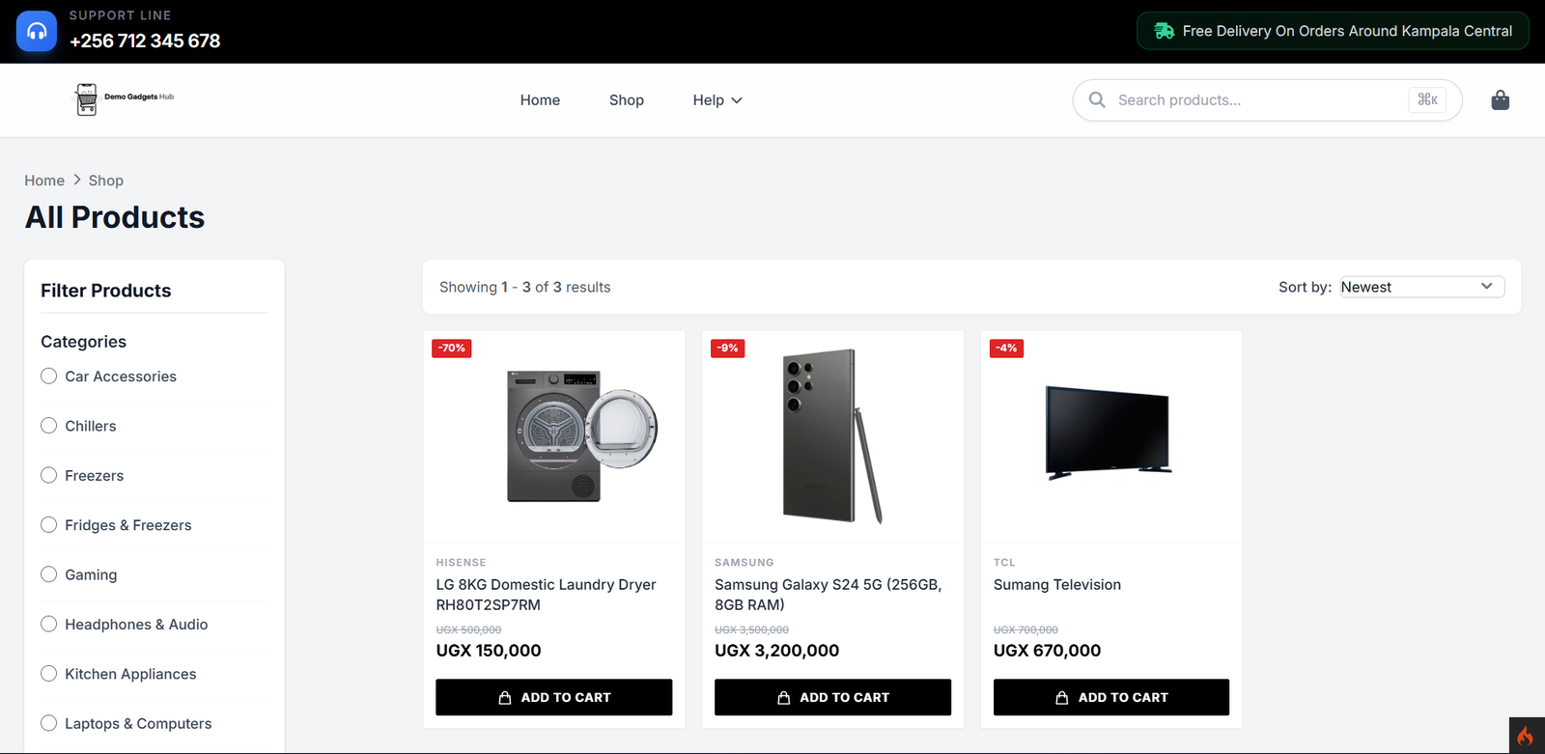Add Sumang Television to cart

click(1111, 697)
